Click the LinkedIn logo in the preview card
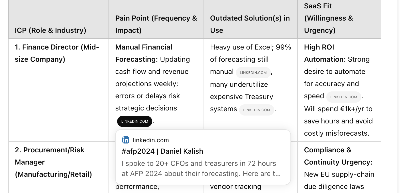Screen dimensions: 402x193 [126, 140]
